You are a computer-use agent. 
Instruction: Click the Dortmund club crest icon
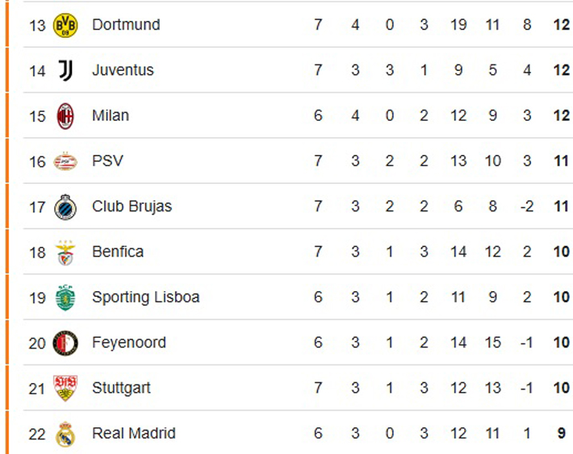click(65, 25)
